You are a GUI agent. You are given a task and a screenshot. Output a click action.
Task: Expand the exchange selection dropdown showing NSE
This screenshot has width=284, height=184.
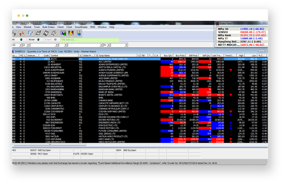[x=17, y=45]
